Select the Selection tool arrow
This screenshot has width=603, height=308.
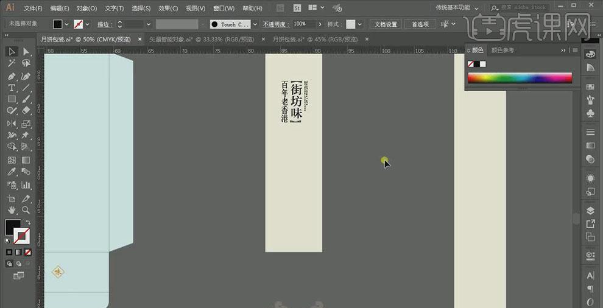[12, 52]
